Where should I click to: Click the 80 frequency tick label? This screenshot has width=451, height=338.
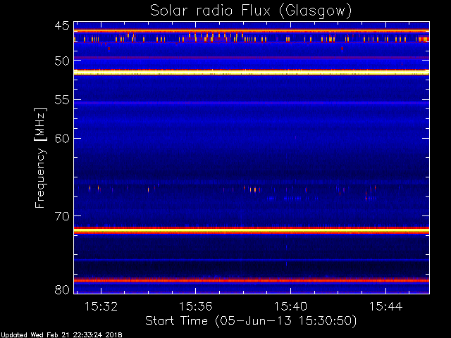[x=62, y=289]
